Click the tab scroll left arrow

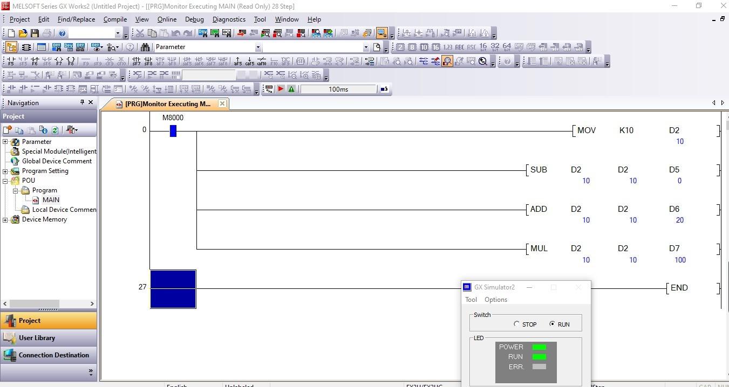coord(714,102)
